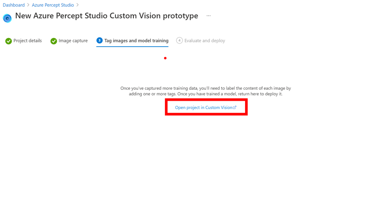Image resolution: width=392 pixels, height=198 pixels.
Task: Click the Azure Percept eye logo icon
Action: pos(7,18)
